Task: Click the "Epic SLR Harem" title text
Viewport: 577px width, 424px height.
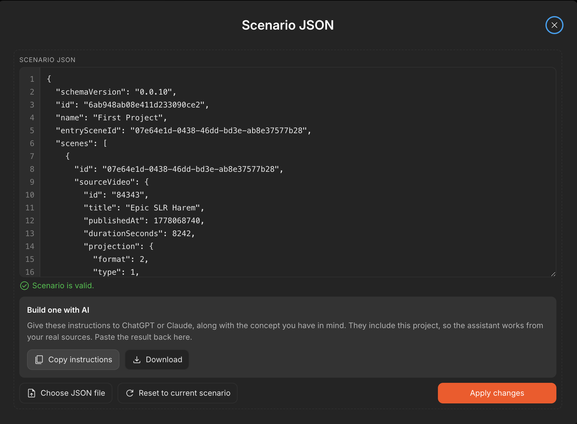Action: pos(163,208)
